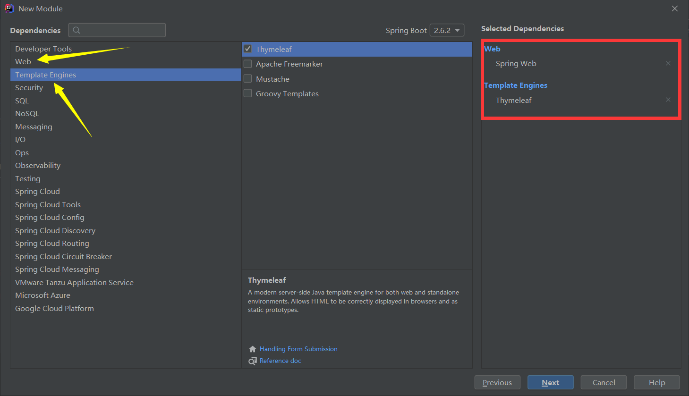Open the Ops category

click(126, 152)
